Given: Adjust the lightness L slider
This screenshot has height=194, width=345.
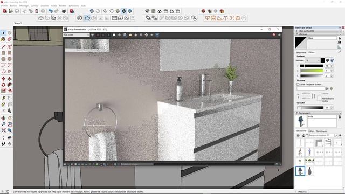Looking at the screenshot, I should (x=312, y=75).
